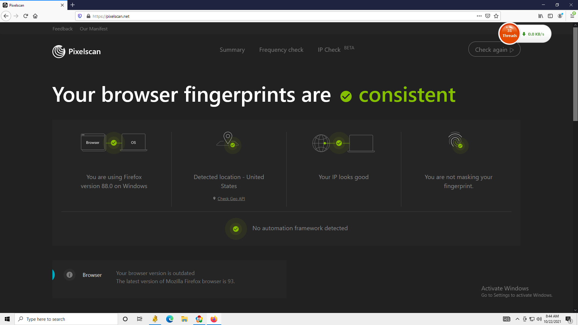
Task: Open the page actions three-dot menu
Action: 479,16
